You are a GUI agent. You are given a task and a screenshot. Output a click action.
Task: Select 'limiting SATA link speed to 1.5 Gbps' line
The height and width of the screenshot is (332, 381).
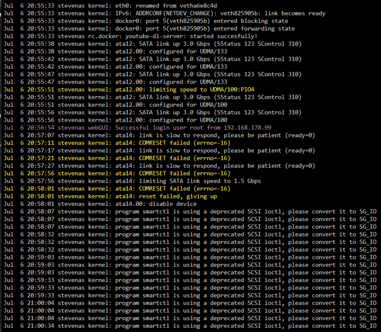(x=132, y=181)
